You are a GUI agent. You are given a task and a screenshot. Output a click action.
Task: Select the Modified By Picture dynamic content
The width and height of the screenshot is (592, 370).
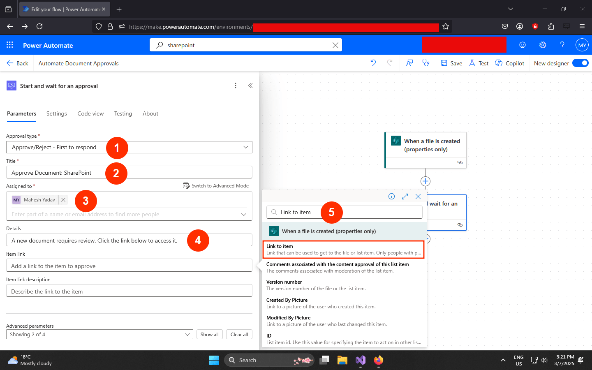point(344,321)
